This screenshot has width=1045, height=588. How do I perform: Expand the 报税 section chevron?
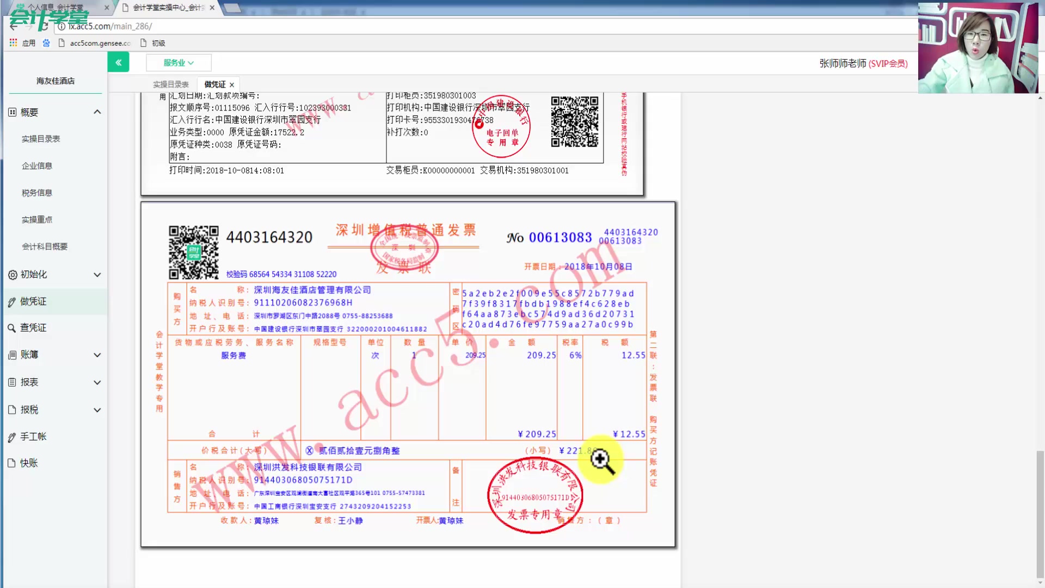(97, 410)
